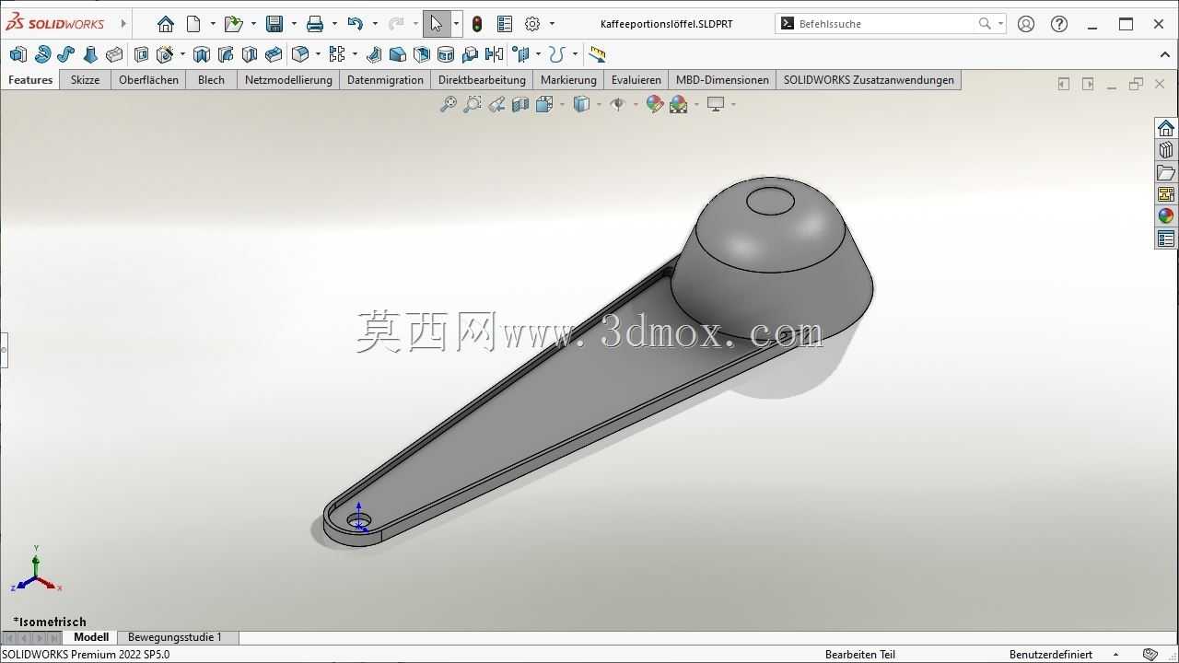Image resolution: width=1179 pixels, height=663 pixels.
Task: Open Design Library in task pane
Action: tap(1166, 150)
